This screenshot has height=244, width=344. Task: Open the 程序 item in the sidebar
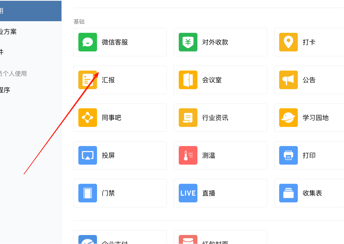pos(5,90)
